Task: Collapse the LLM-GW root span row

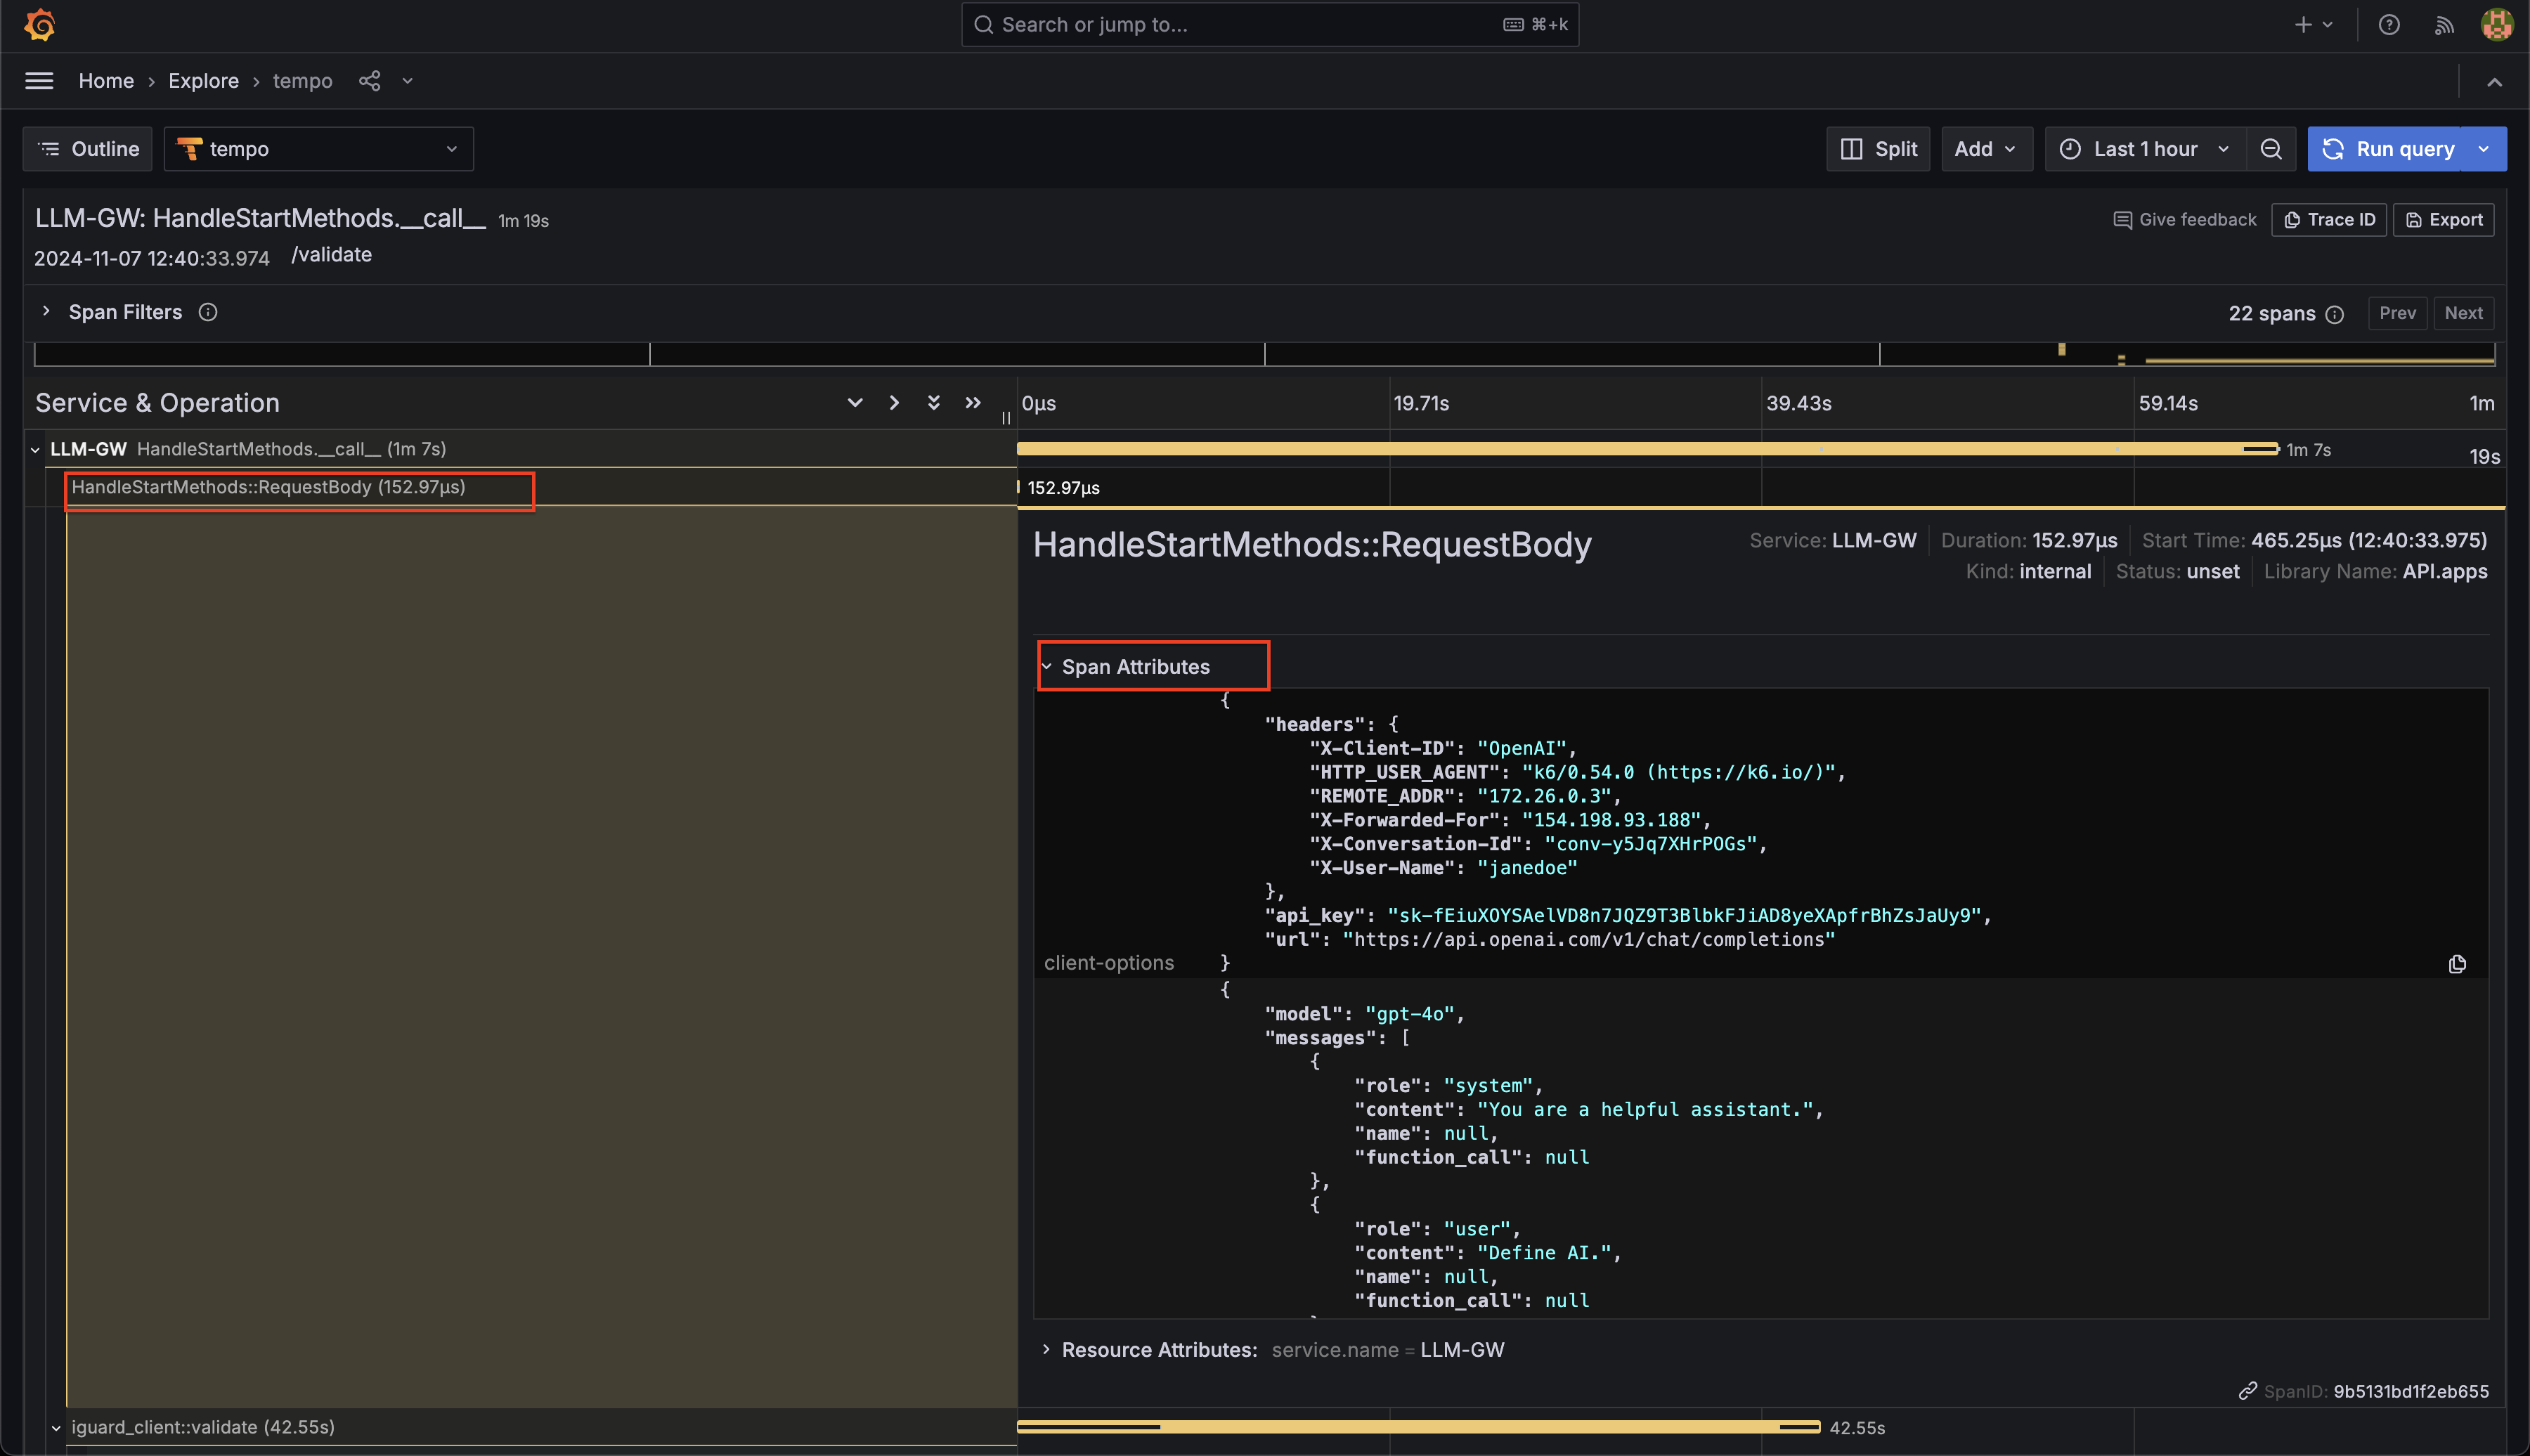Action: pyautogui.click(x=35, y=450)
